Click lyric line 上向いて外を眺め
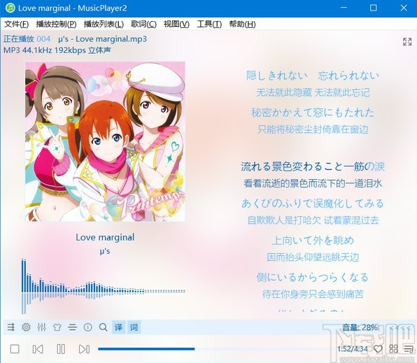Viewport: 417px width, 363px height. 313,241
